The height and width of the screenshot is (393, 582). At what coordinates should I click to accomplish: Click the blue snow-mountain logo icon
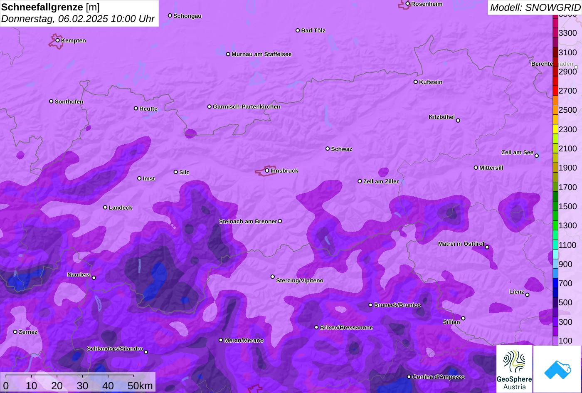[557, 369]
